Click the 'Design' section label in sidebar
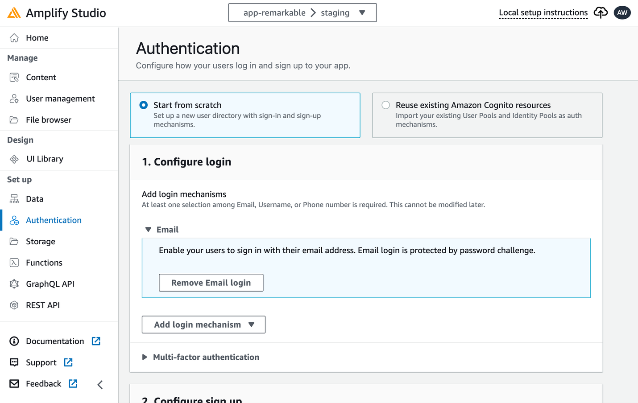The image size is (638, 403). [20, 140]
